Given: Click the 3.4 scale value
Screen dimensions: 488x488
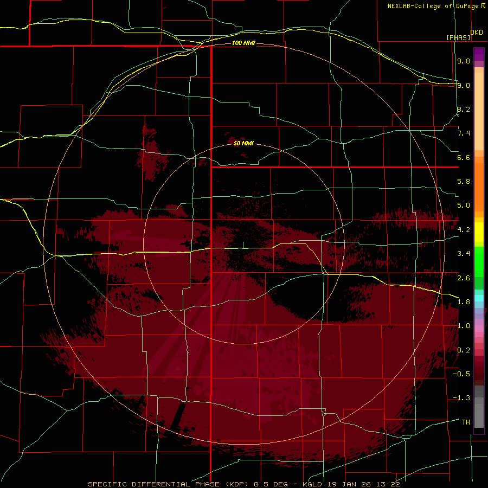Looking at the screenshot, I should coord(464,254).
